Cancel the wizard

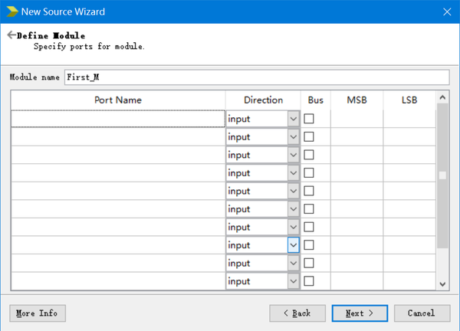421,313
